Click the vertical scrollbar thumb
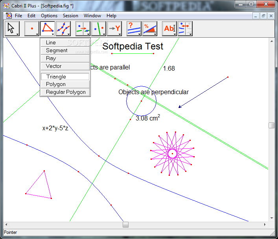Image resolution: width=278 pixels, height=239 pixels. coord(271,126)
